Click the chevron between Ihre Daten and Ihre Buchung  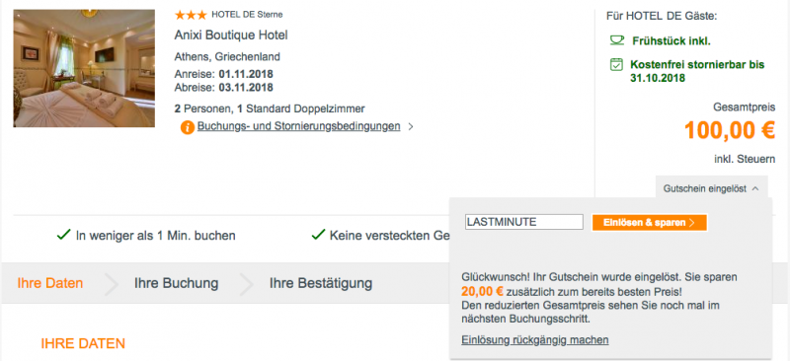(x=111, y=283)
